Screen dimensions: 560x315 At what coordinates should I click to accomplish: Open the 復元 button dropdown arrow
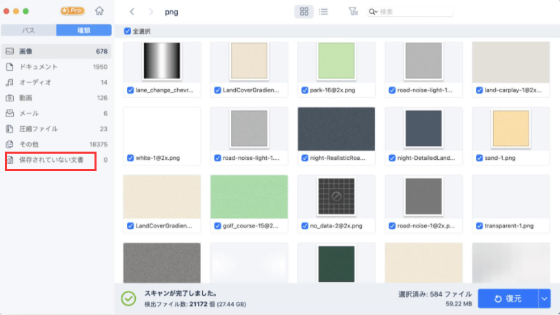[x=544, y=298]
